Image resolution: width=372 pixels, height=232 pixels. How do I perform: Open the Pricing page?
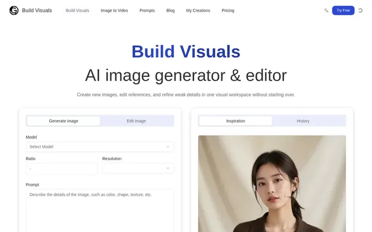[228, 10]
